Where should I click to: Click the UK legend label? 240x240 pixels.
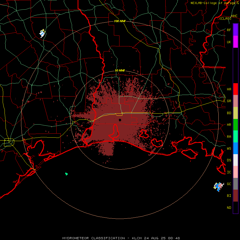point(229,42)
